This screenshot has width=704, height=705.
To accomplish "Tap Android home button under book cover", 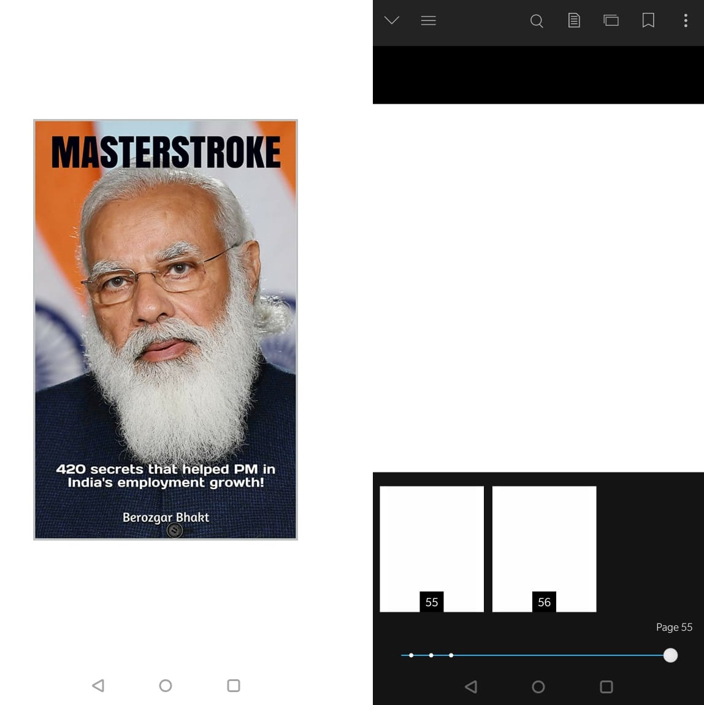I will coord(166,685).
